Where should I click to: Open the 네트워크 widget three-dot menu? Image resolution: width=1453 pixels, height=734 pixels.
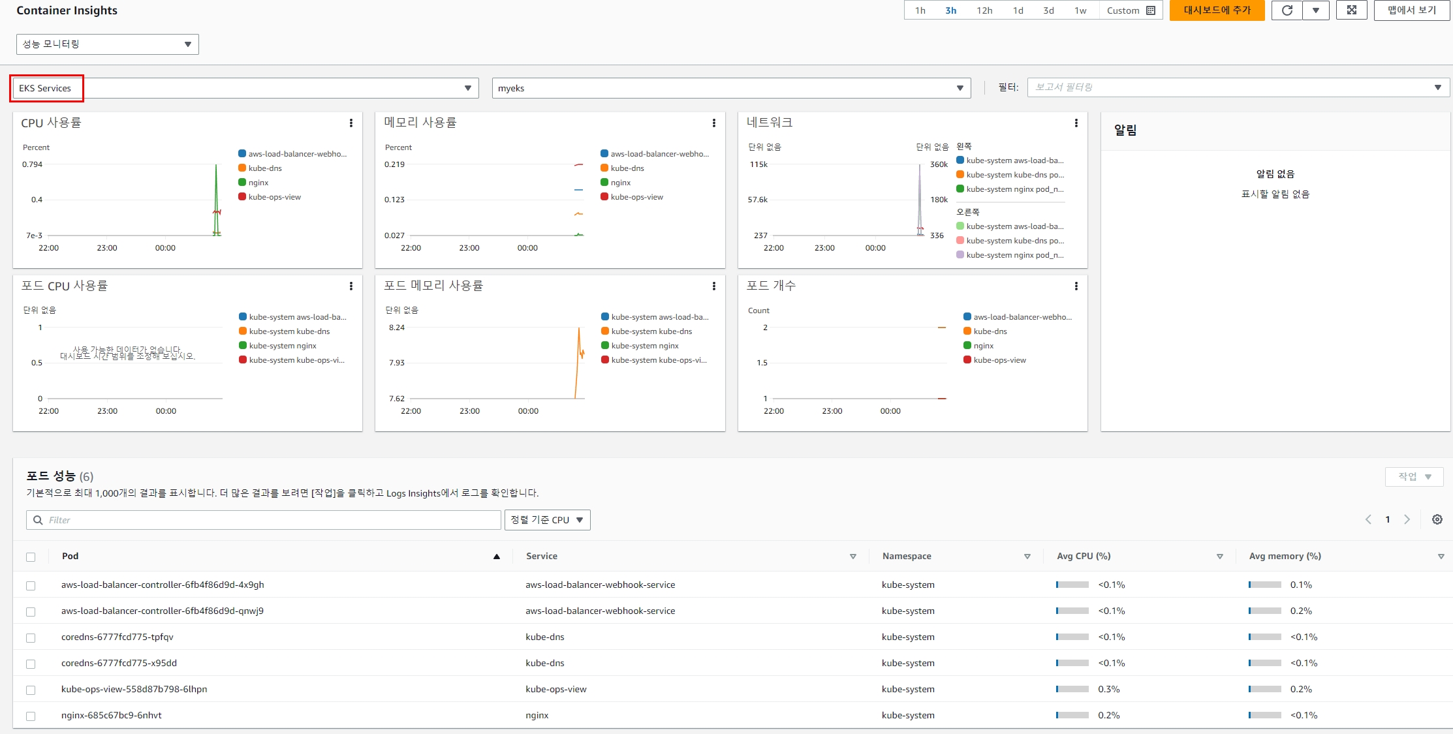pyautogui.click(x=1076, y=123)
